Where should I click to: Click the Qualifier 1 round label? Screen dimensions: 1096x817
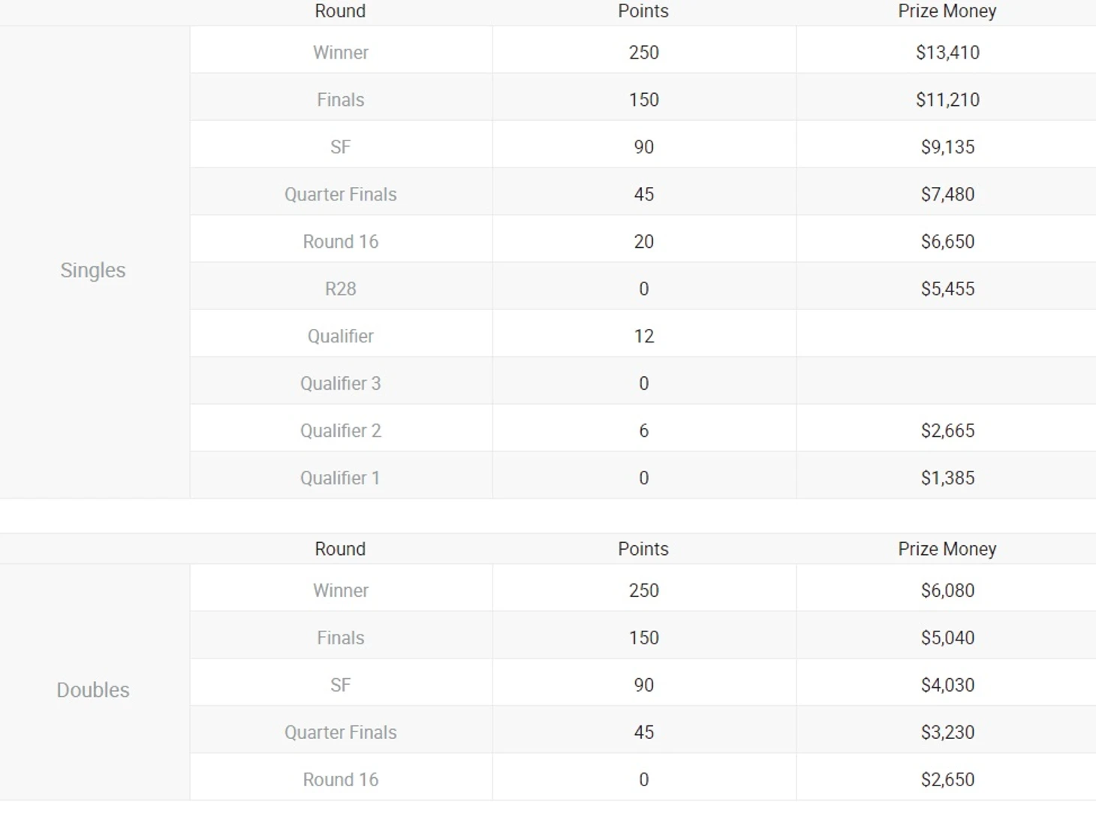coord(341,478)
